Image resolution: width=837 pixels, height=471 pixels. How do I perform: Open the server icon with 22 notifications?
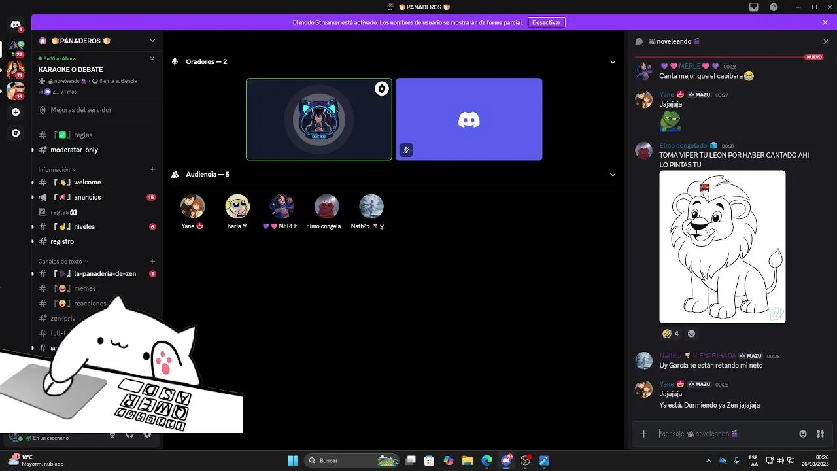click(16, 48)
